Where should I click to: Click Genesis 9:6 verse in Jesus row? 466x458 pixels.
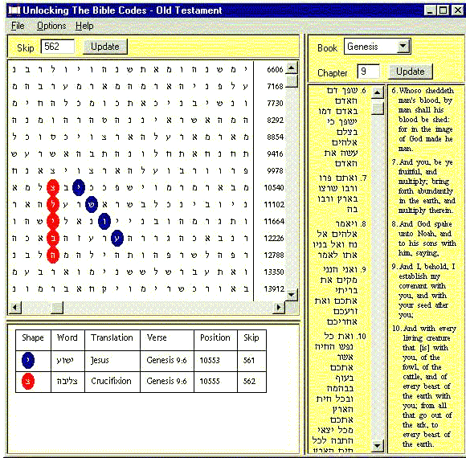[x=166, y=360]
